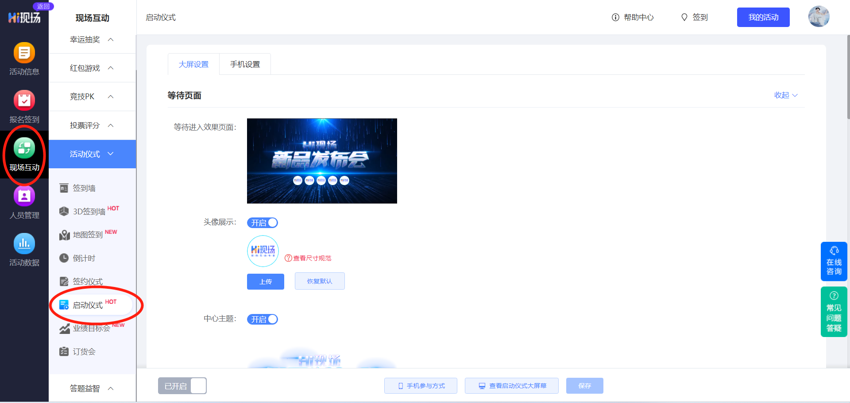Open 业绩目标会 menu item
Viewport: 850px width, 403px height.
[91, 328]
